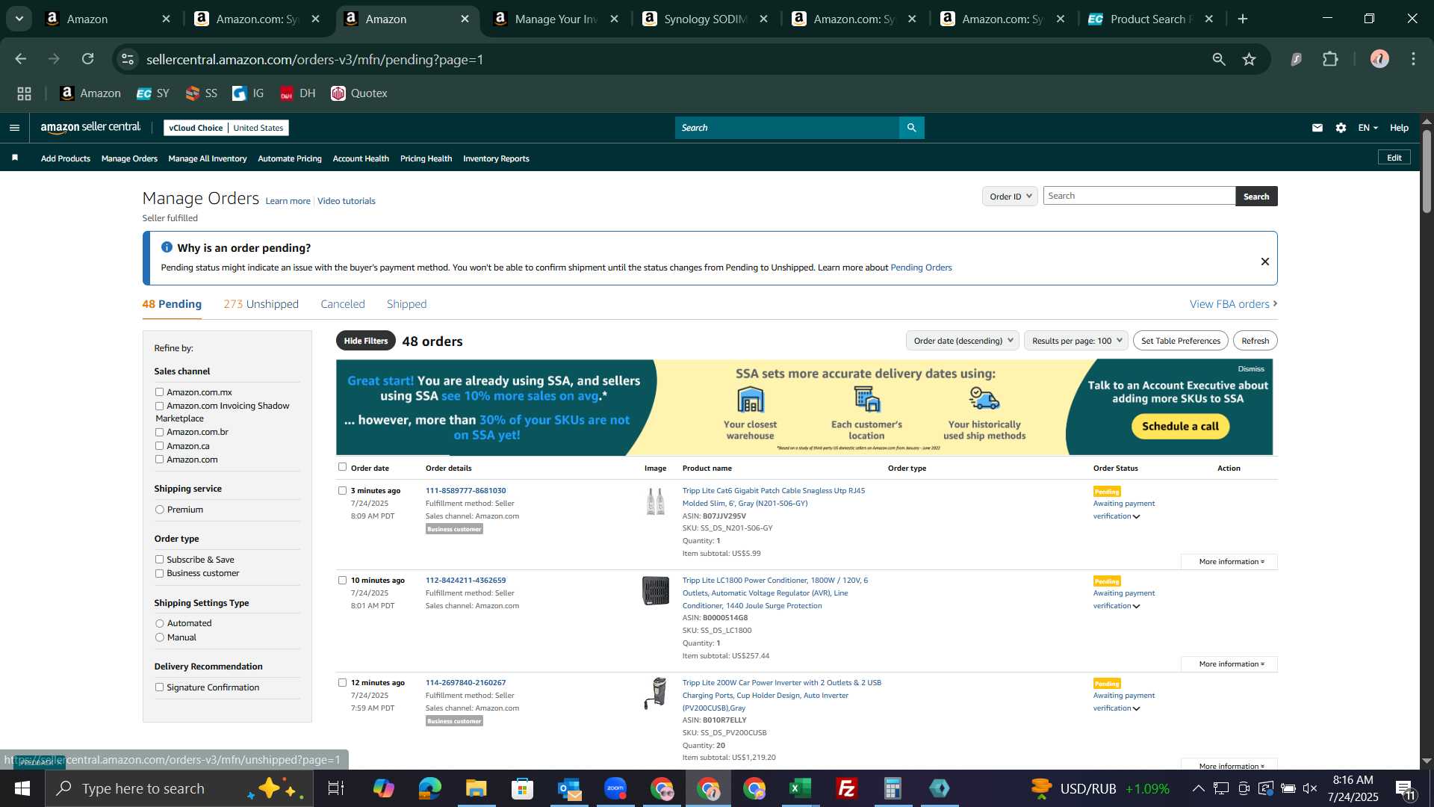Screen dimensions: 1434x807
Task: Click in the Order ID search input field
Action: [x=1139, y=196]
